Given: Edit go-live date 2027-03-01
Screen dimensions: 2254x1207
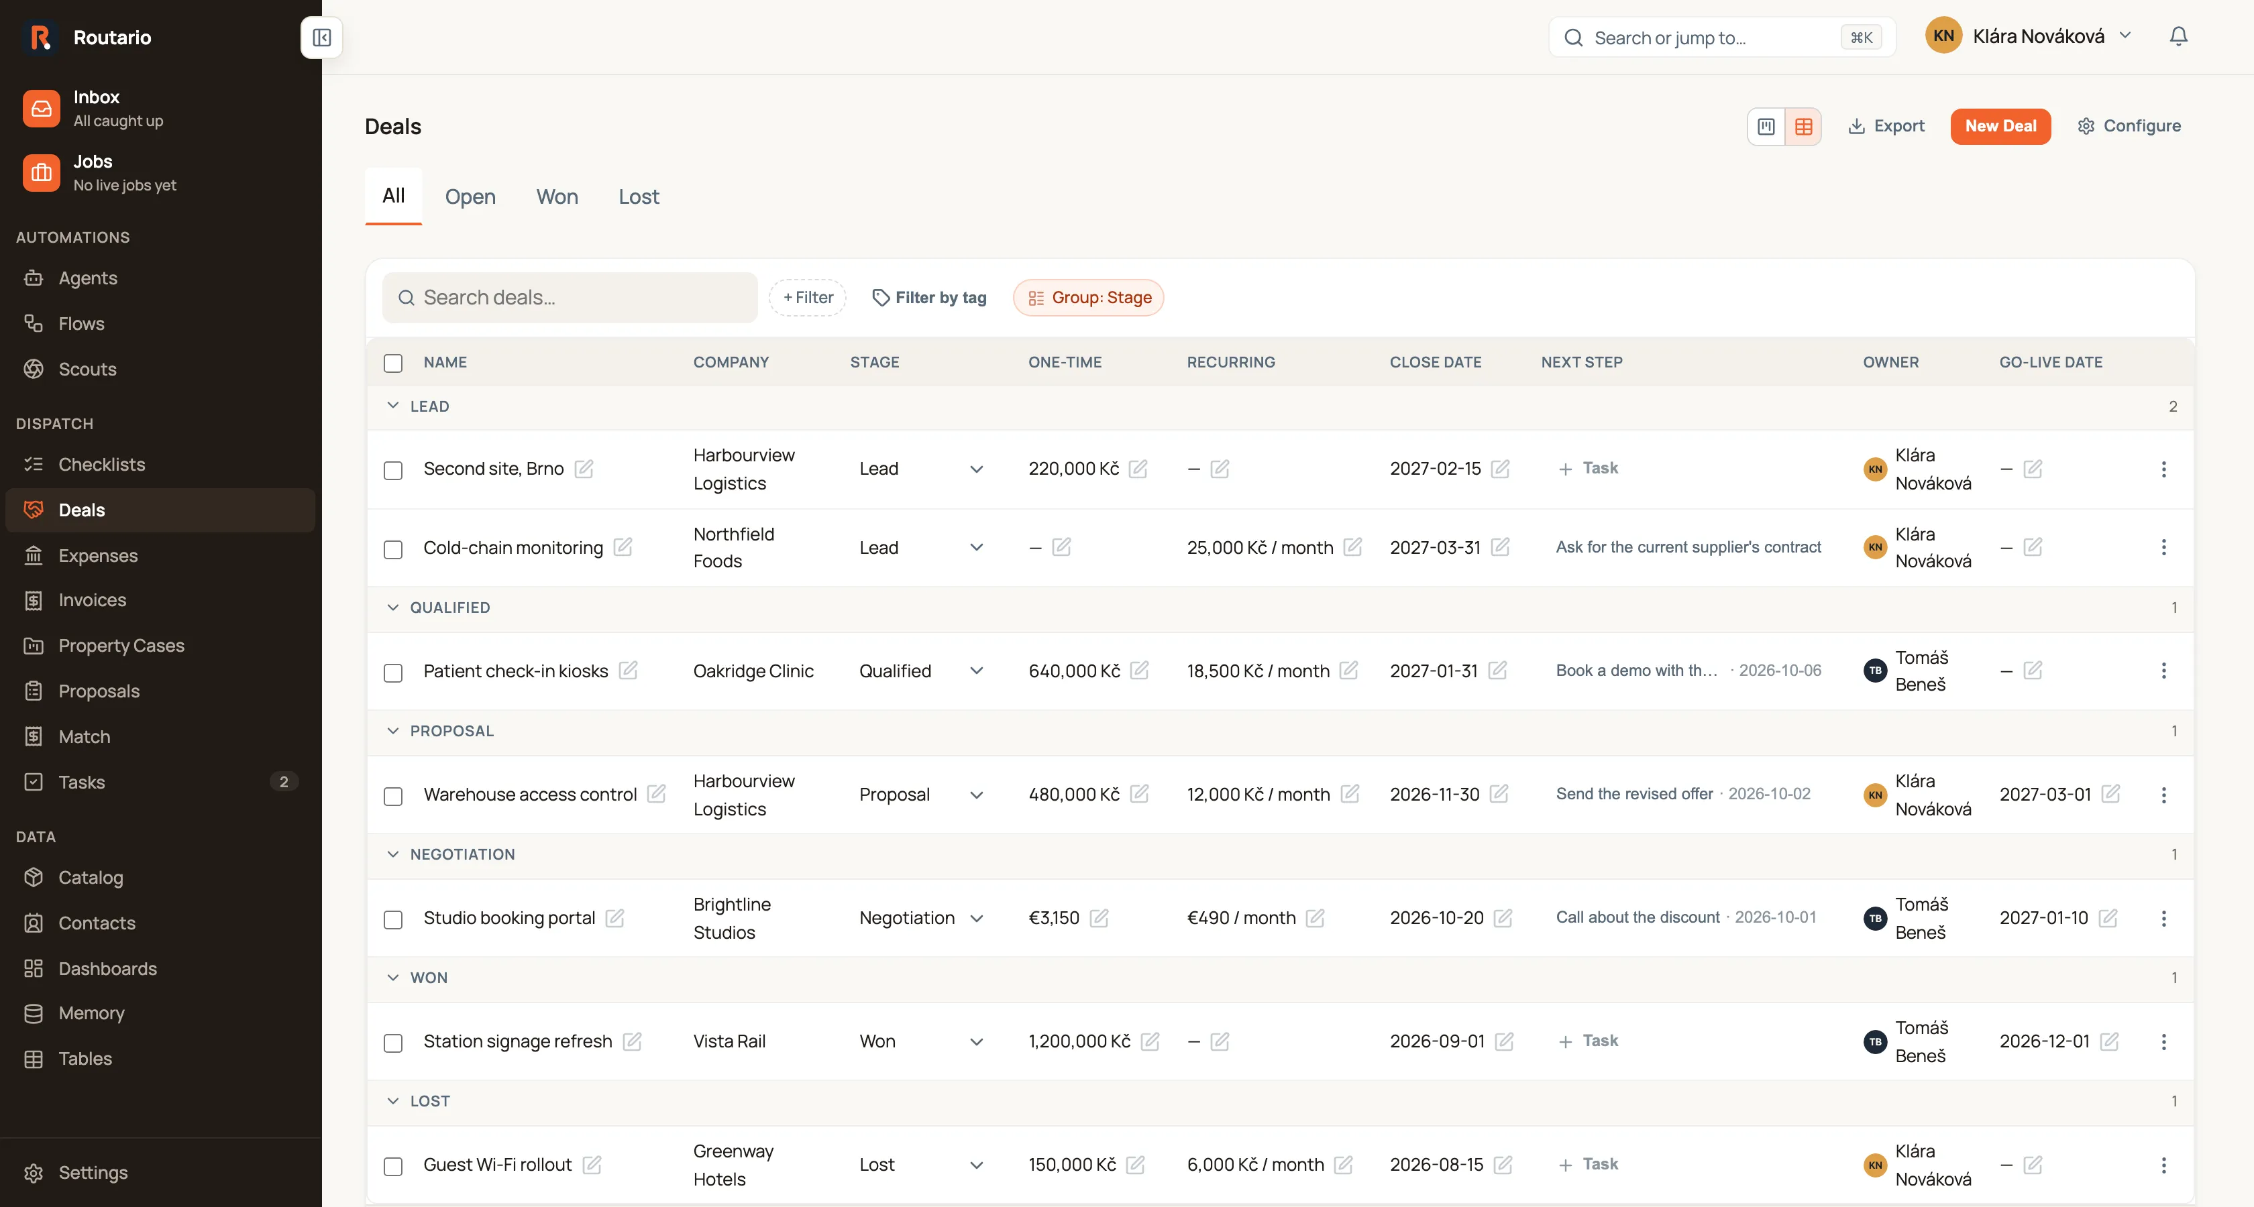Looking at the screenshot, I should (2110, 793).
